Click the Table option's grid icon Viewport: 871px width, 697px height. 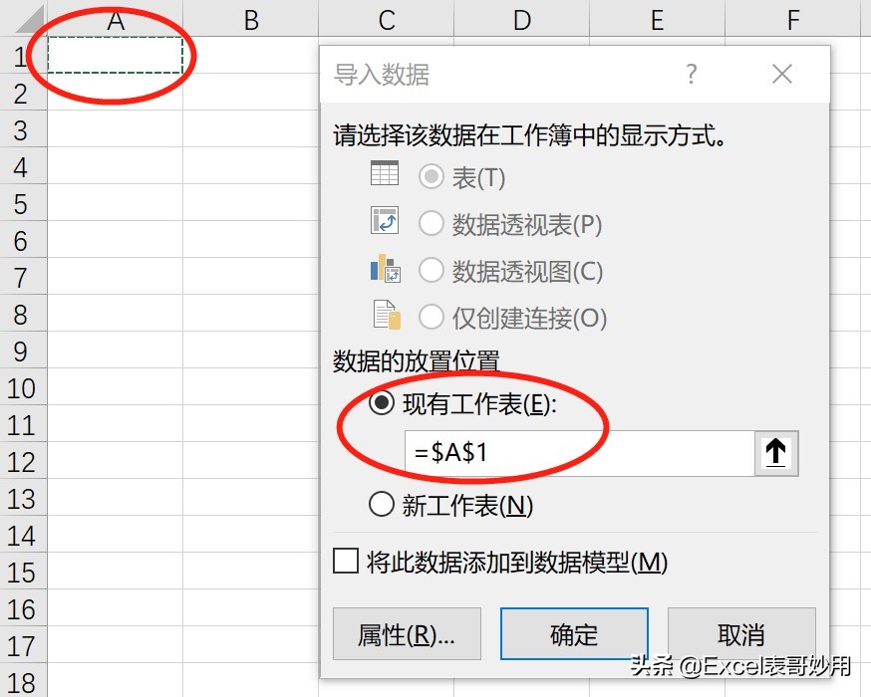pos(384,174)
